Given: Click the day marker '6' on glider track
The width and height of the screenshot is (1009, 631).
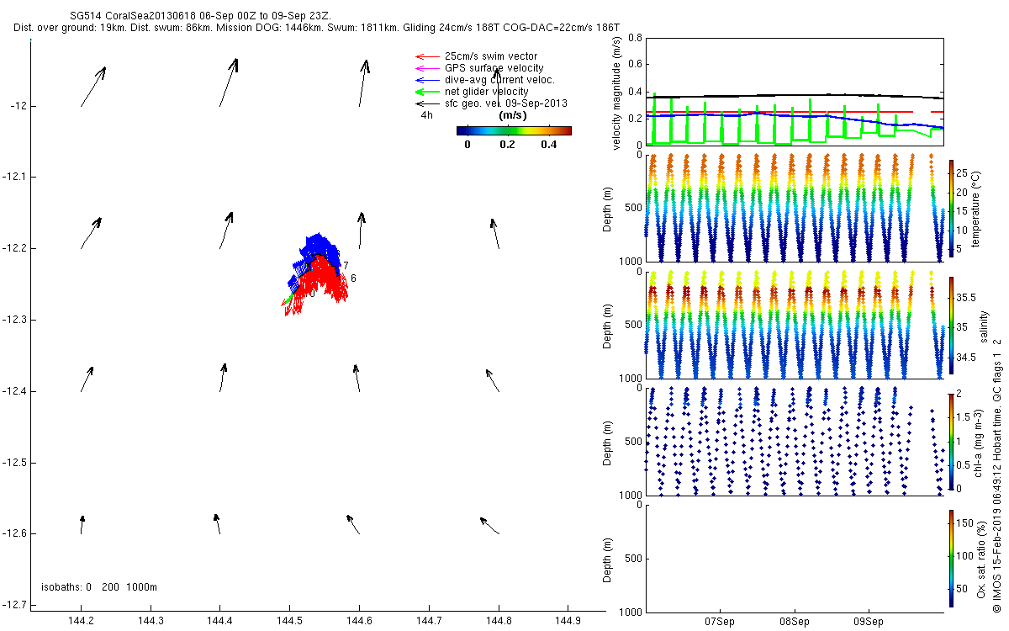Looking at the screenshot, I should click(354, 278).
